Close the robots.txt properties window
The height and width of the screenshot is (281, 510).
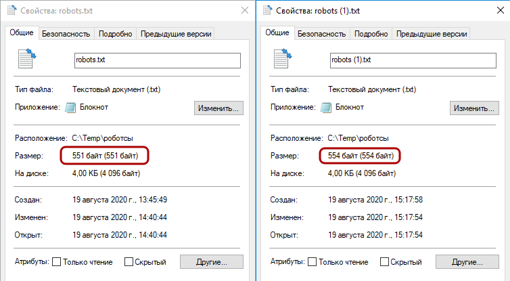(243, 11)
